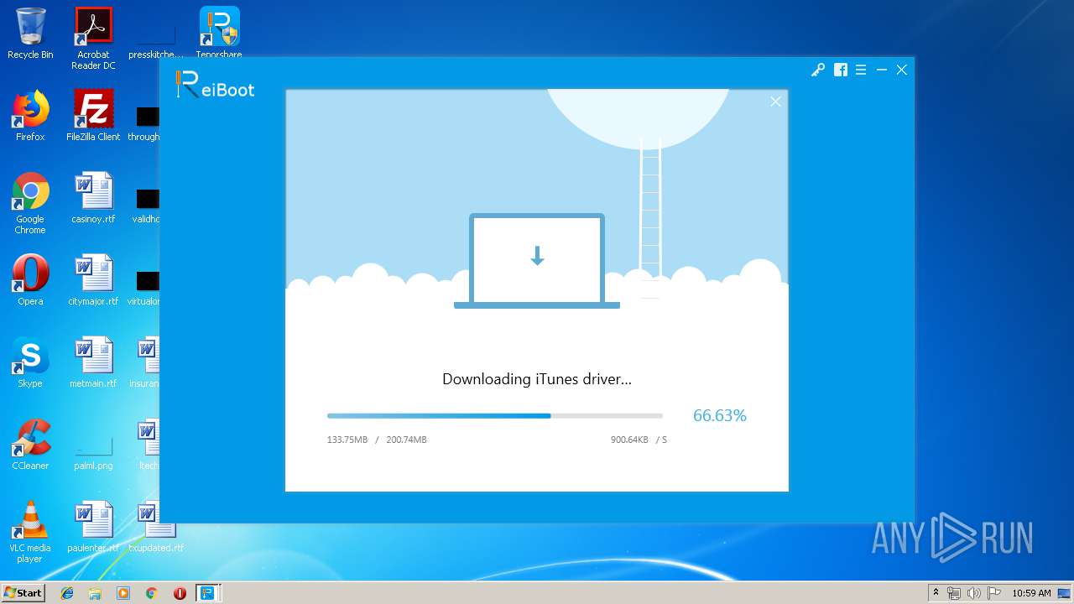1074x604 pixels.
Task: Open Windows Explorer from the taskbar
Action: [95, 593]
